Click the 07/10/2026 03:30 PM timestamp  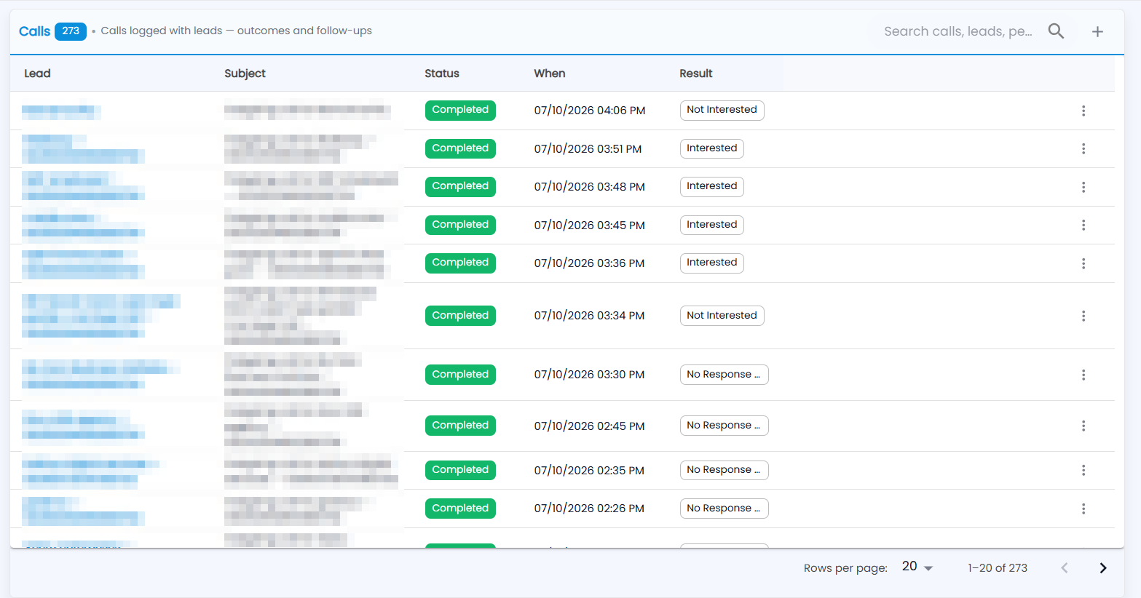589,375
